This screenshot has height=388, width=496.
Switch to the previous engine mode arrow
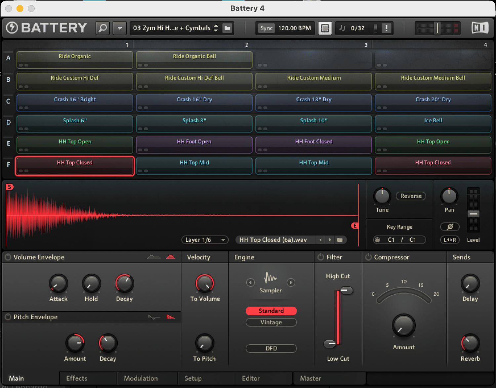[x=250, y=282]
